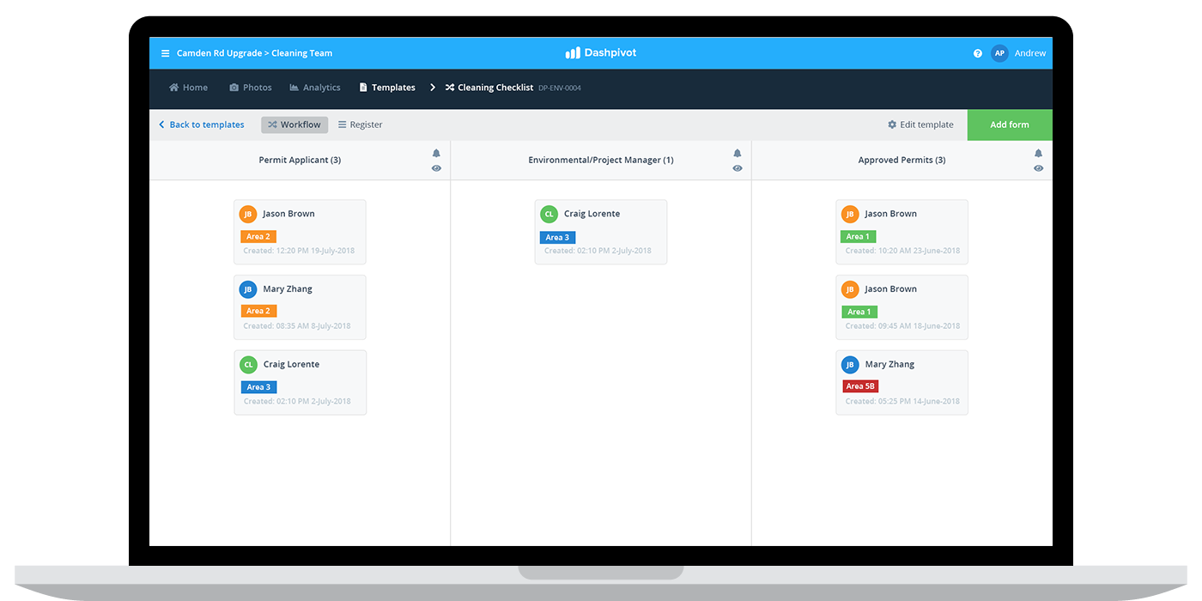Click Edit template
Viewport: 1202px width, 601px height.
click(920, 124)
